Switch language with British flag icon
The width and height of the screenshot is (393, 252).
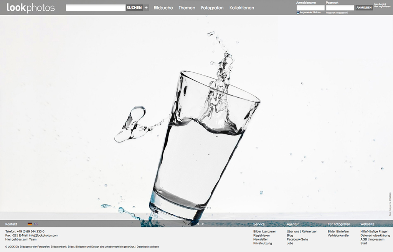pyautogui.click(x=36, y=224)
